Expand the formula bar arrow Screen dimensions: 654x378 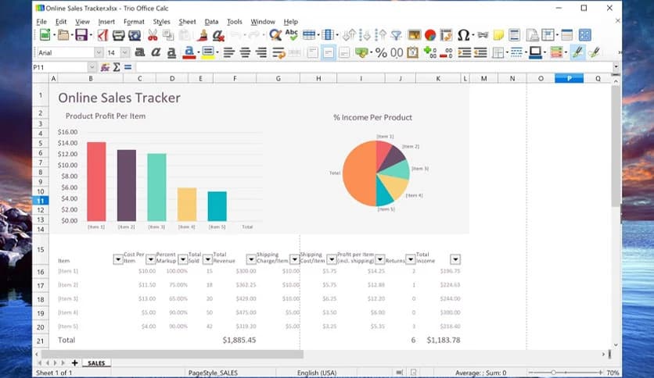[616, 67]
